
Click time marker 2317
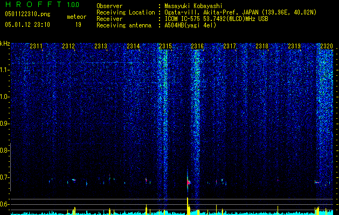[230, 46]
